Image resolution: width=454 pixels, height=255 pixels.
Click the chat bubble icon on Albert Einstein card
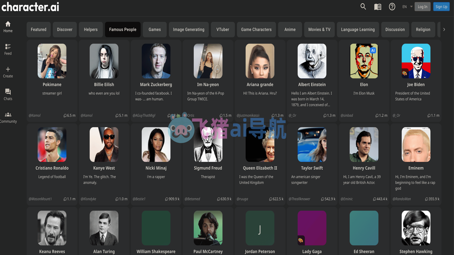(325, 115)
